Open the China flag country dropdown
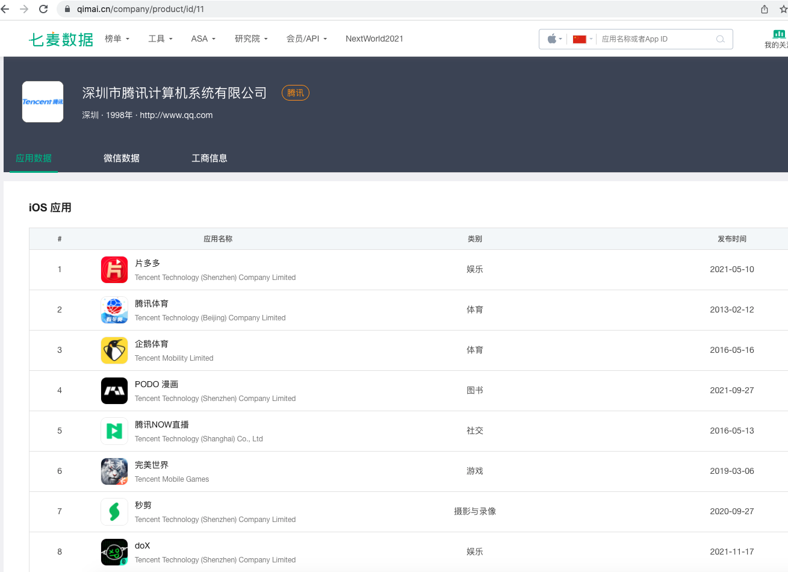Viewport: 788px width, 572px height. pyautogui.click(x=582, y=39)
